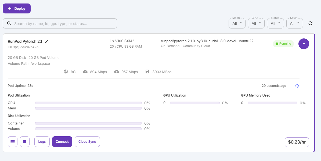The image size is (321, 161).
Task: Edit the pod name with the pencil icon
Action: point(47,41)
